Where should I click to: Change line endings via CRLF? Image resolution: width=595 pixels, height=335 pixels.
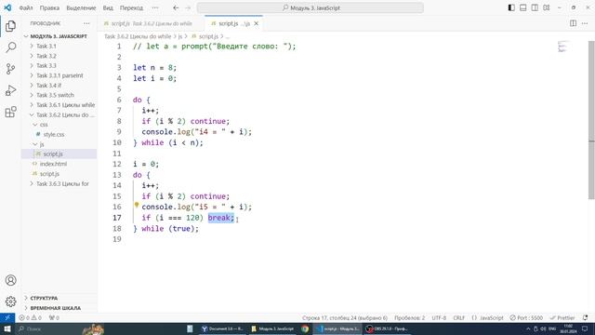[x=458, y=317]
